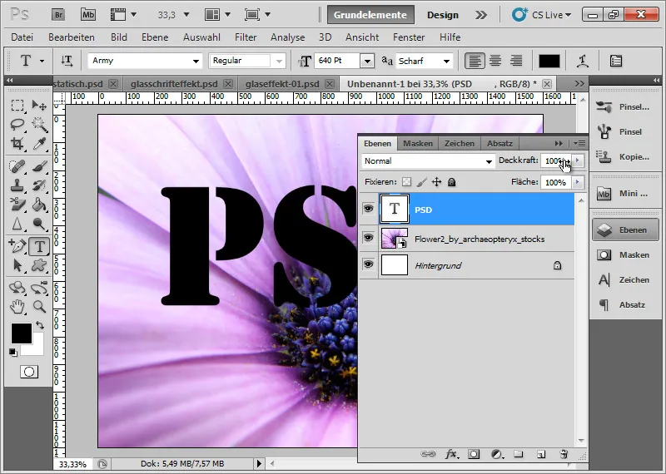Select the Clone Stamp tool

click(x=17, y=185)
